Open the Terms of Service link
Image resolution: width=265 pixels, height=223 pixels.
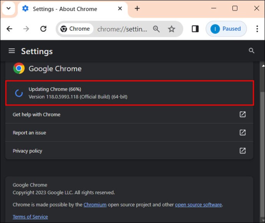point(30,216)
